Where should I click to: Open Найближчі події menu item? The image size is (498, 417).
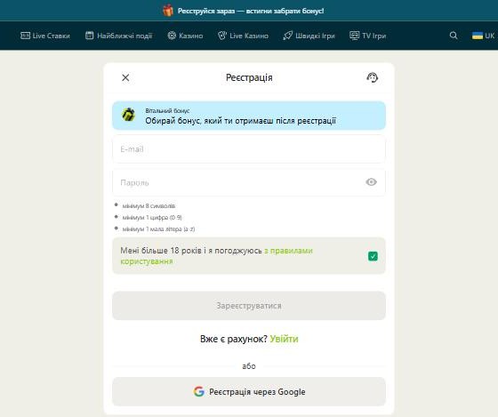[x=119, y=36]
